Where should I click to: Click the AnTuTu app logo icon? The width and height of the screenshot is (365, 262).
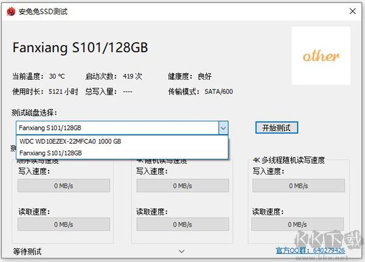click(x=11, y=11)
